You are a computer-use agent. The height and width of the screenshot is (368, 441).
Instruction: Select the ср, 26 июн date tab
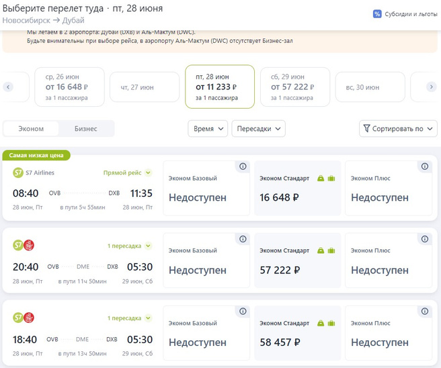click(x=69, y=87)
